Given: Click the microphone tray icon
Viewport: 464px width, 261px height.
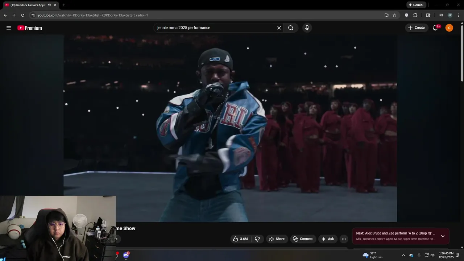Looking at the screenshot, I should pyautogui.click(x=419, y=255).
